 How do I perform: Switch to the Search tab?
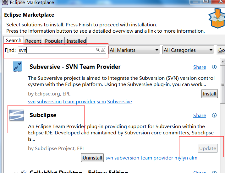tap(14, 41)
